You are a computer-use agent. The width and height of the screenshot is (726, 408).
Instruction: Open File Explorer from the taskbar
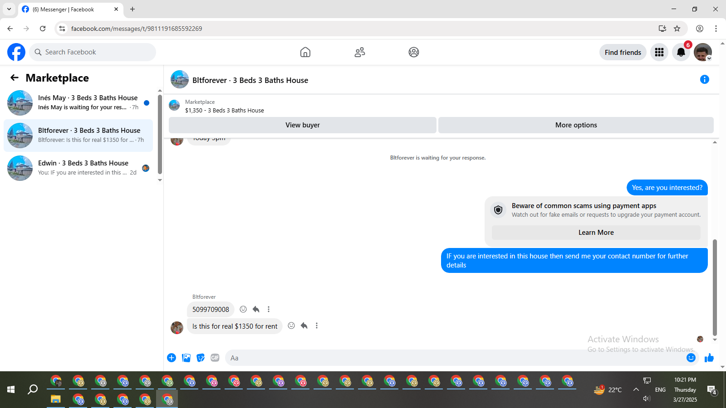click(55, 399)
